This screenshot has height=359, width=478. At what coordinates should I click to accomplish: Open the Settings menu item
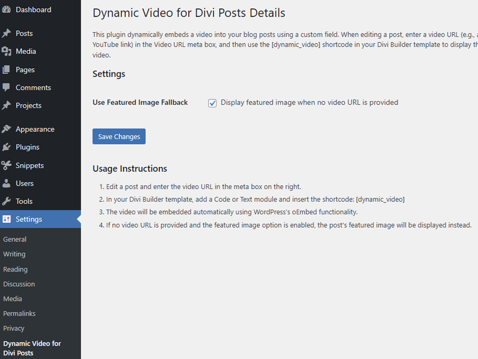[x=40, y=219]
